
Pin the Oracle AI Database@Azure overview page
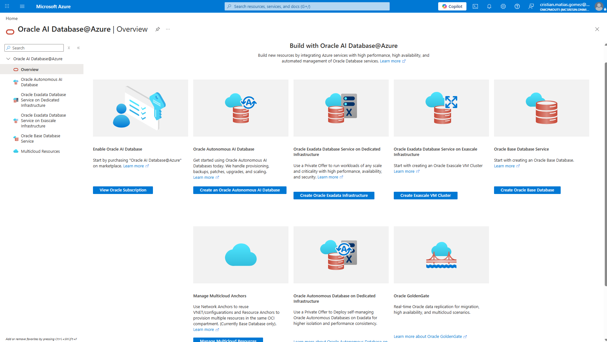pos(158,29)
